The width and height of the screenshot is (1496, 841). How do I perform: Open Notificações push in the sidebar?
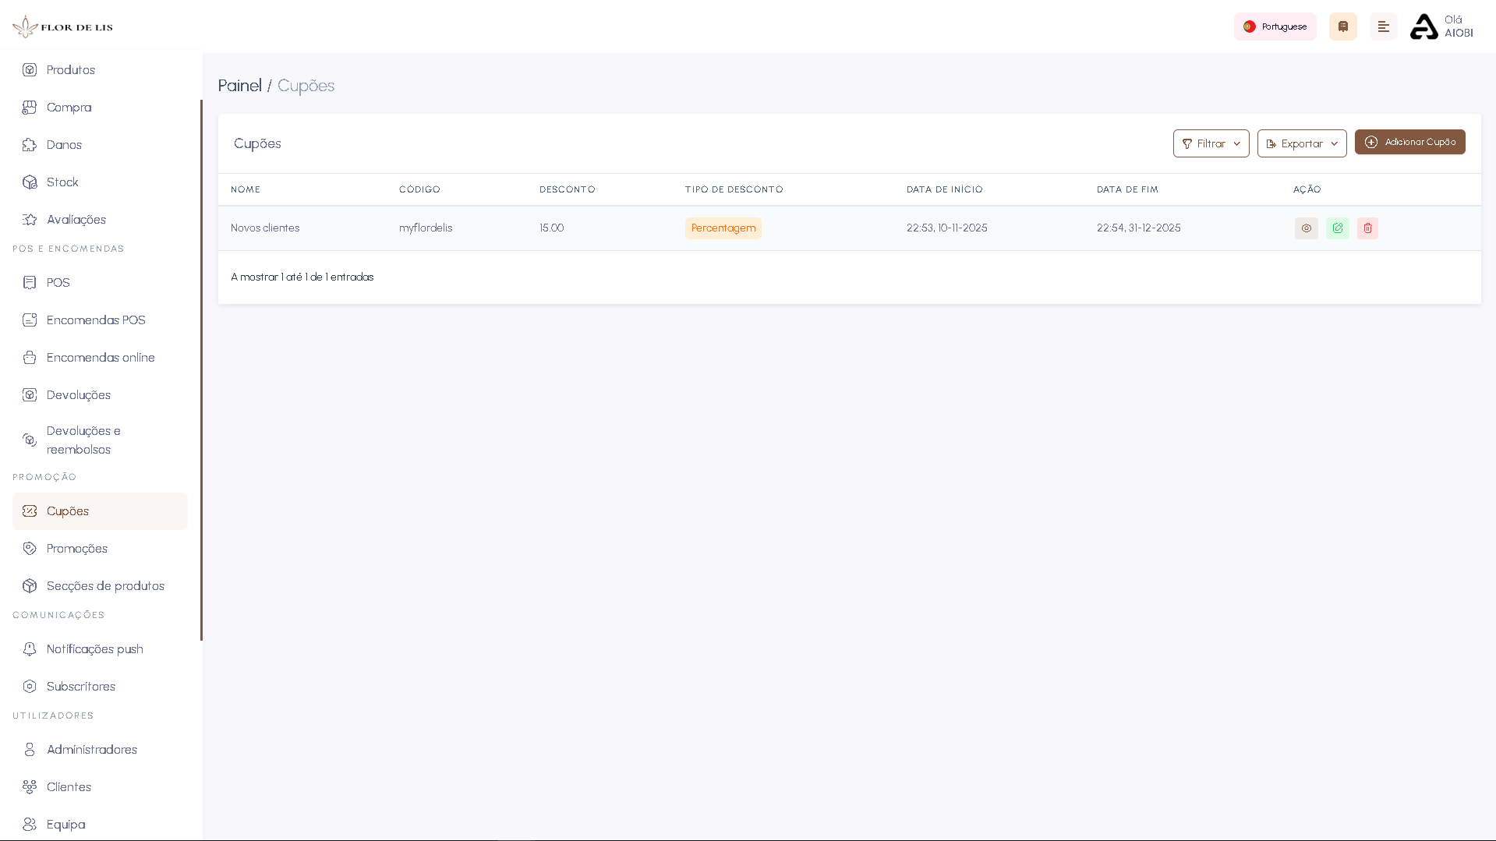(94, 648)
